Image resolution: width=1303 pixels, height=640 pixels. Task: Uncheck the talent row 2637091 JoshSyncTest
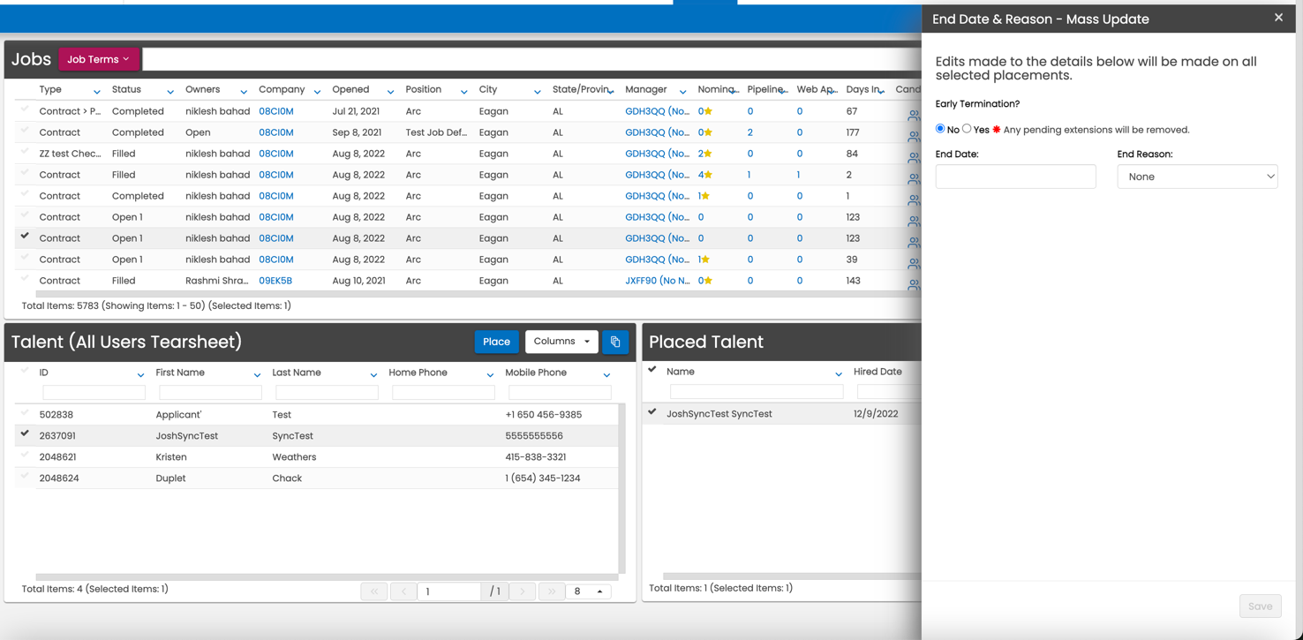[x=25, y=434]
